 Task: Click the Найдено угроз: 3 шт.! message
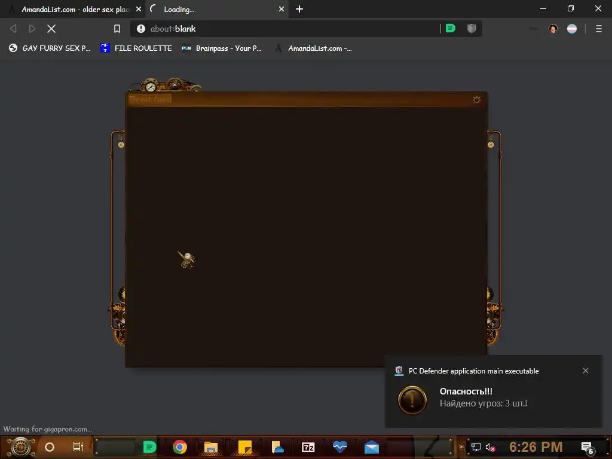483,403
